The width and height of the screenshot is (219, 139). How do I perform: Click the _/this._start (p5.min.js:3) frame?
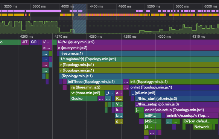177,99
